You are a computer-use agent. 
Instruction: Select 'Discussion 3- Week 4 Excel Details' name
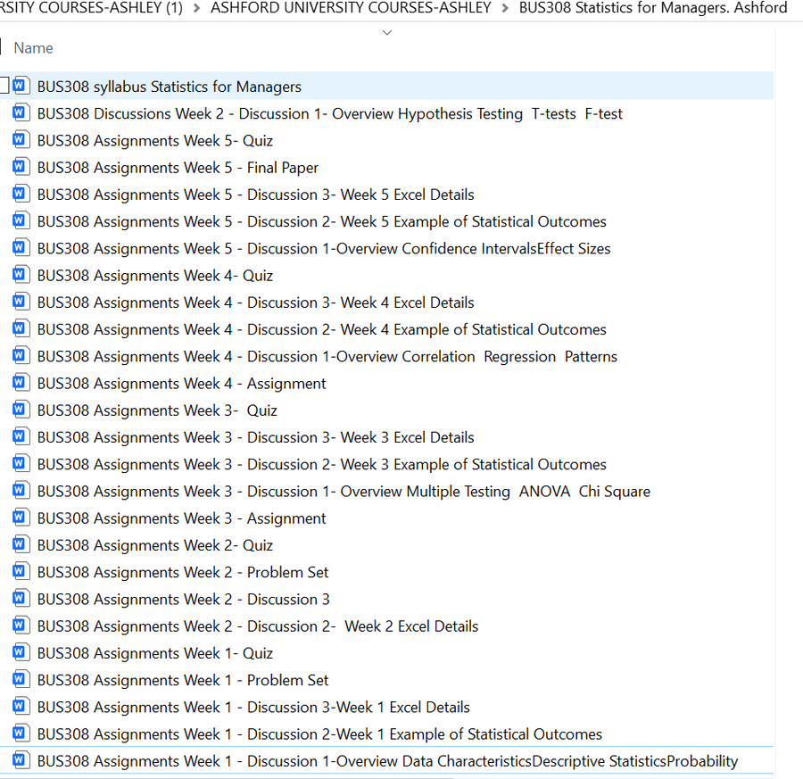click(x=255, y=302)
